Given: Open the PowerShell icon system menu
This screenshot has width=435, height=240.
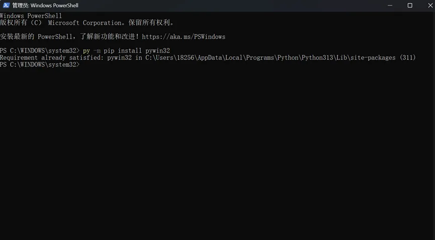Looking at the screenshot, I should (x=6, y=5).
